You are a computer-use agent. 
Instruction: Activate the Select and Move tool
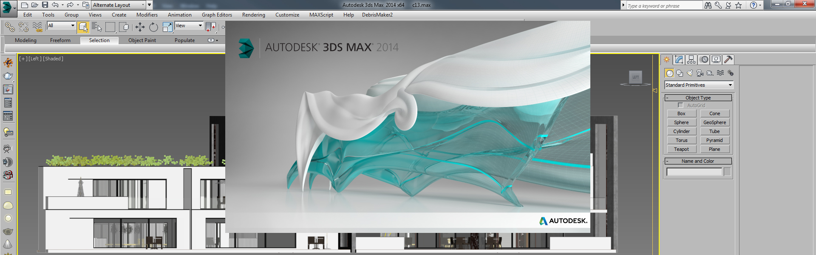(140, 27)
